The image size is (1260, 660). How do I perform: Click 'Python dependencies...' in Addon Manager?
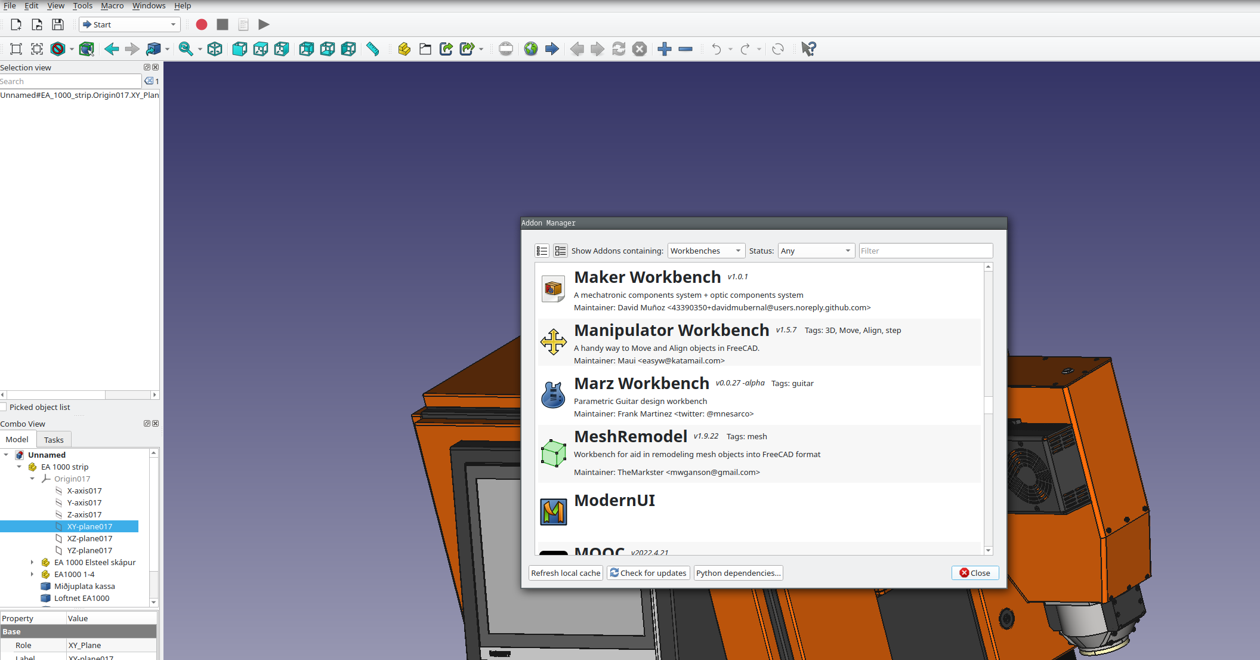[738, 573]
